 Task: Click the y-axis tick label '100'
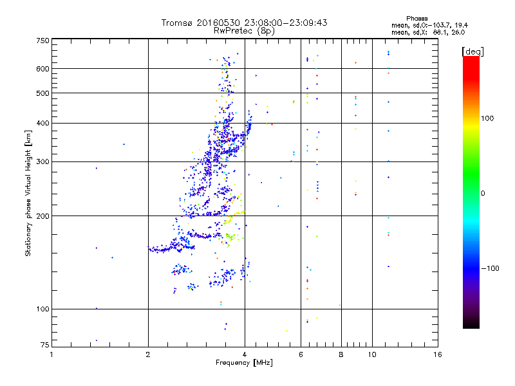[x=42, y=309]
